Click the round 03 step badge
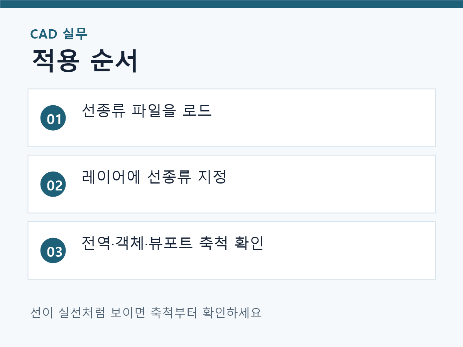 coord(53,251)
